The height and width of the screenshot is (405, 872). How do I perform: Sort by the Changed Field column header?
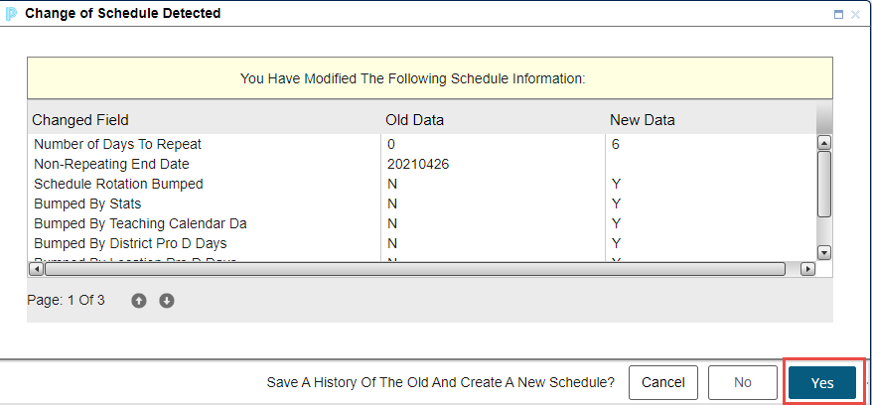(x=80, y=120)
